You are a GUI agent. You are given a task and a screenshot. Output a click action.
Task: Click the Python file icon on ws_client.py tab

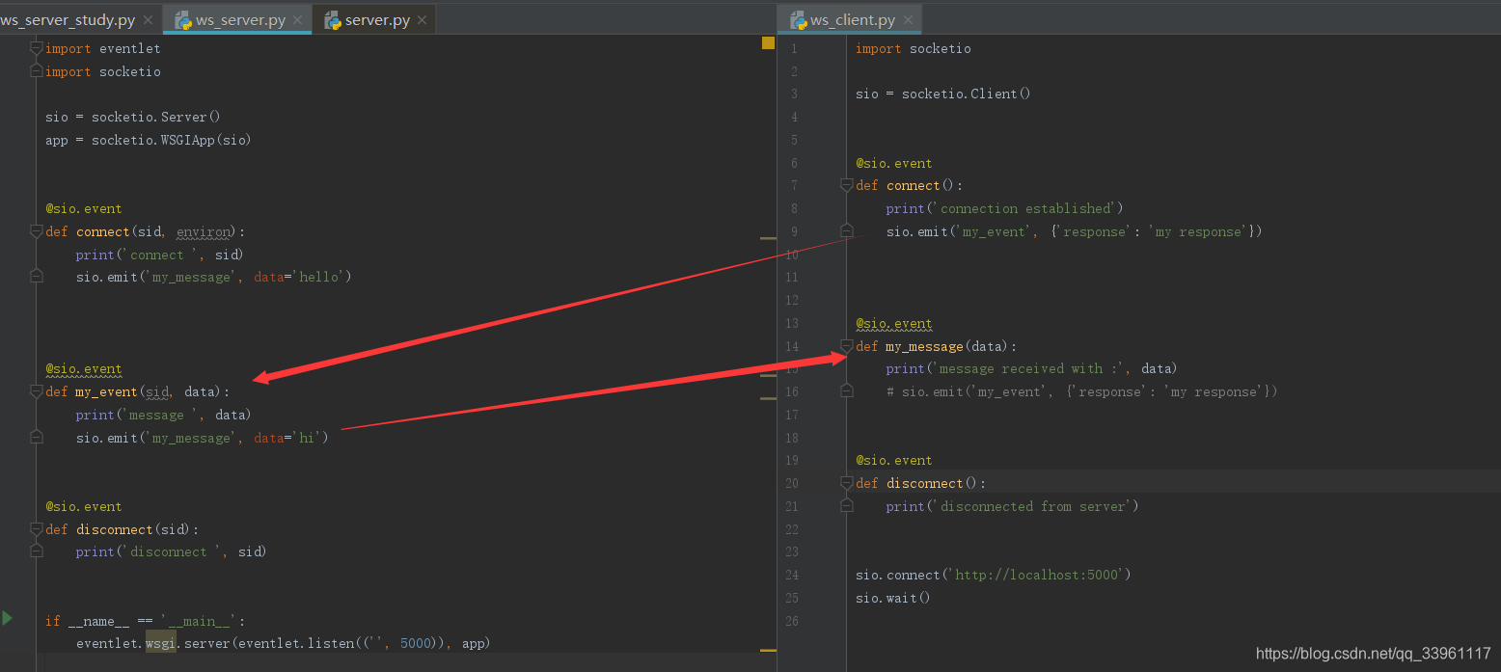(x=798, y=20)
